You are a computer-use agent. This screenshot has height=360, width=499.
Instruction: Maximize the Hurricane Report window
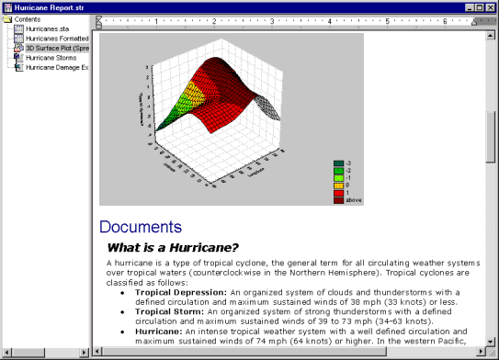click(x=480, y=7)
